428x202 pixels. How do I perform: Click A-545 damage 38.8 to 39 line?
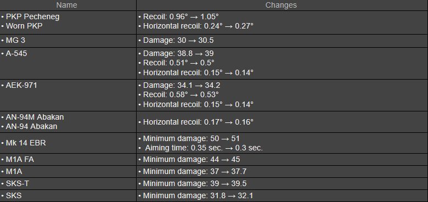(x=178, y=53)
